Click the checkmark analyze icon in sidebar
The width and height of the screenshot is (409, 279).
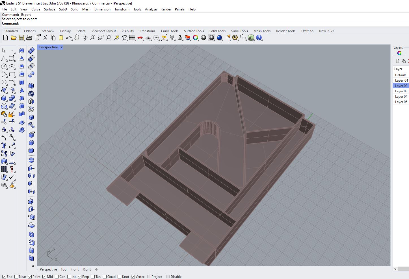[12, 177]
